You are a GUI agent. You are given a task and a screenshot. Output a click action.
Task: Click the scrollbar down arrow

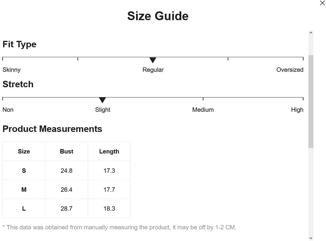[311, 238]
